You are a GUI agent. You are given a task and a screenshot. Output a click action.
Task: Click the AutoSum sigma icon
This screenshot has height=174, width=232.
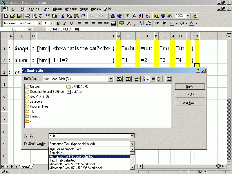pyautogui.click(x=128, y=16)
